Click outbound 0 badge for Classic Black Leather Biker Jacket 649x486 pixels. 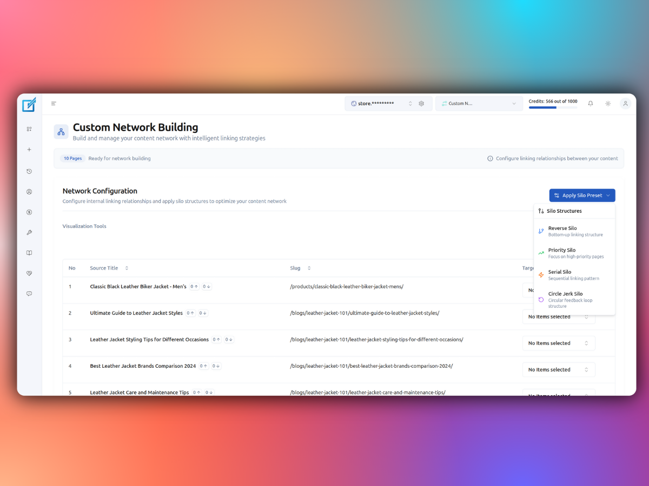(207, 287)
